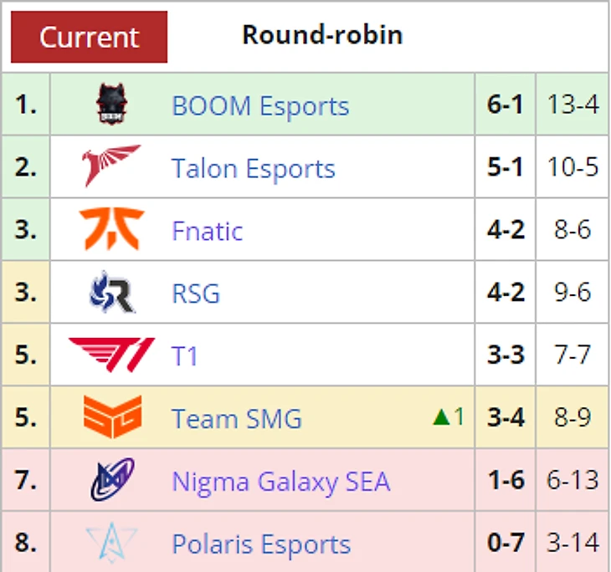Open the Polaris Esports link
611x572 pixels.
click(x=261, y=544)
